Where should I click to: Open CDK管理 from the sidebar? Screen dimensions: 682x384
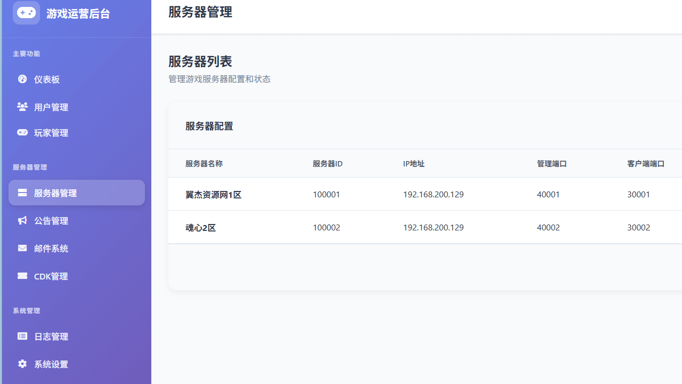(x=52, y=276)
